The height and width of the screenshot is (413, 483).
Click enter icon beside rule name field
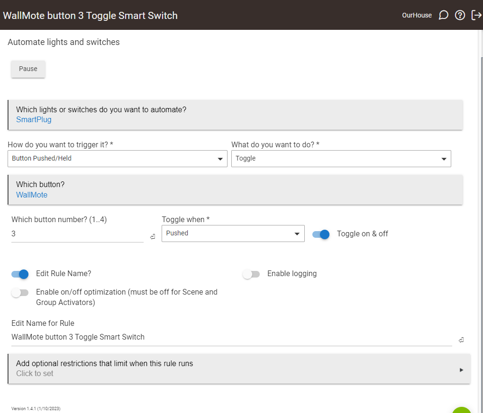click(x=461, y=340)
